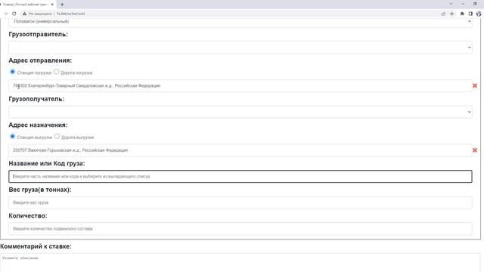
Task: Minimize the browser window
Action: [x=463, y=4]
